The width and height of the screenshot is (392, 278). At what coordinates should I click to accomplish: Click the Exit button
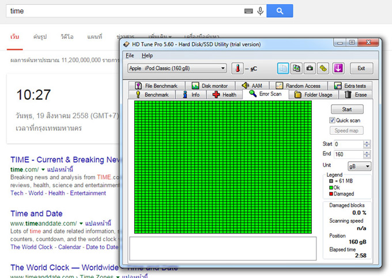361,68
